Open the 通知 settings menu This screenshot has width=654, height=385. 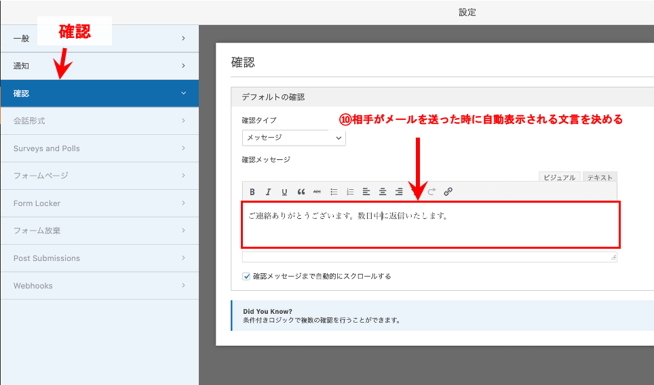click(100, 66)
